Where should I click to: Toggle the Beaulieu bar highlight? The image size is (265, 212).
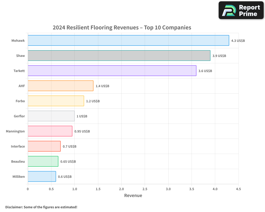point(42,161)
